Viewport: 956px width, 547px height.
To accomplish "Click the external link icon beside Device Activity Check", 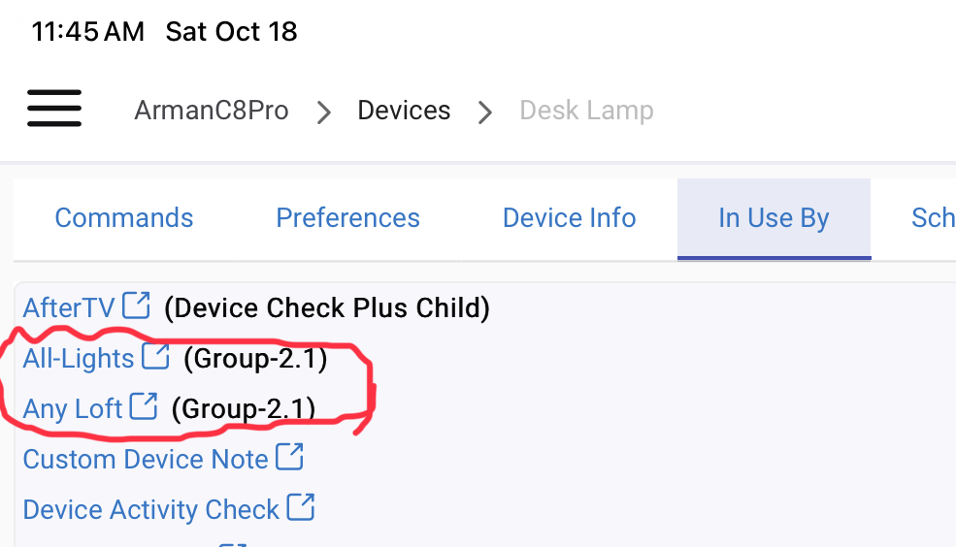I will point(302,506).
